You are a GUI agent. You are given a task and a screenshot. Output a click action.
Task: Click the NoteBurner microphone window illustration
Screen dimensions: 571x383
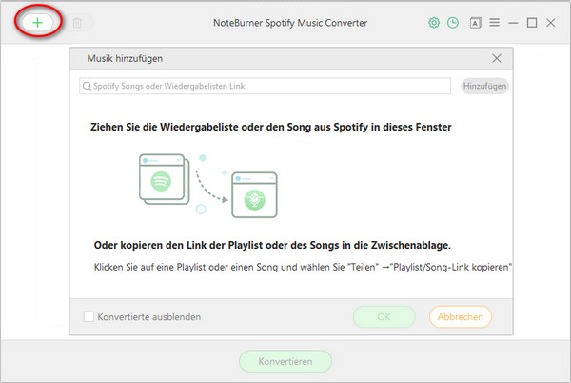[x=254, y=195]
